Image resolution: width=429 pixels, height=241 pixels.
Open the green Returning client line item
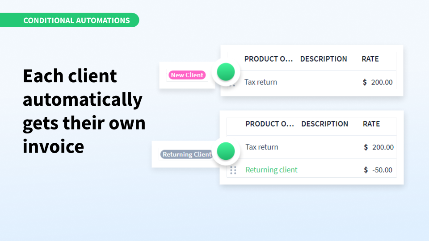271,170
